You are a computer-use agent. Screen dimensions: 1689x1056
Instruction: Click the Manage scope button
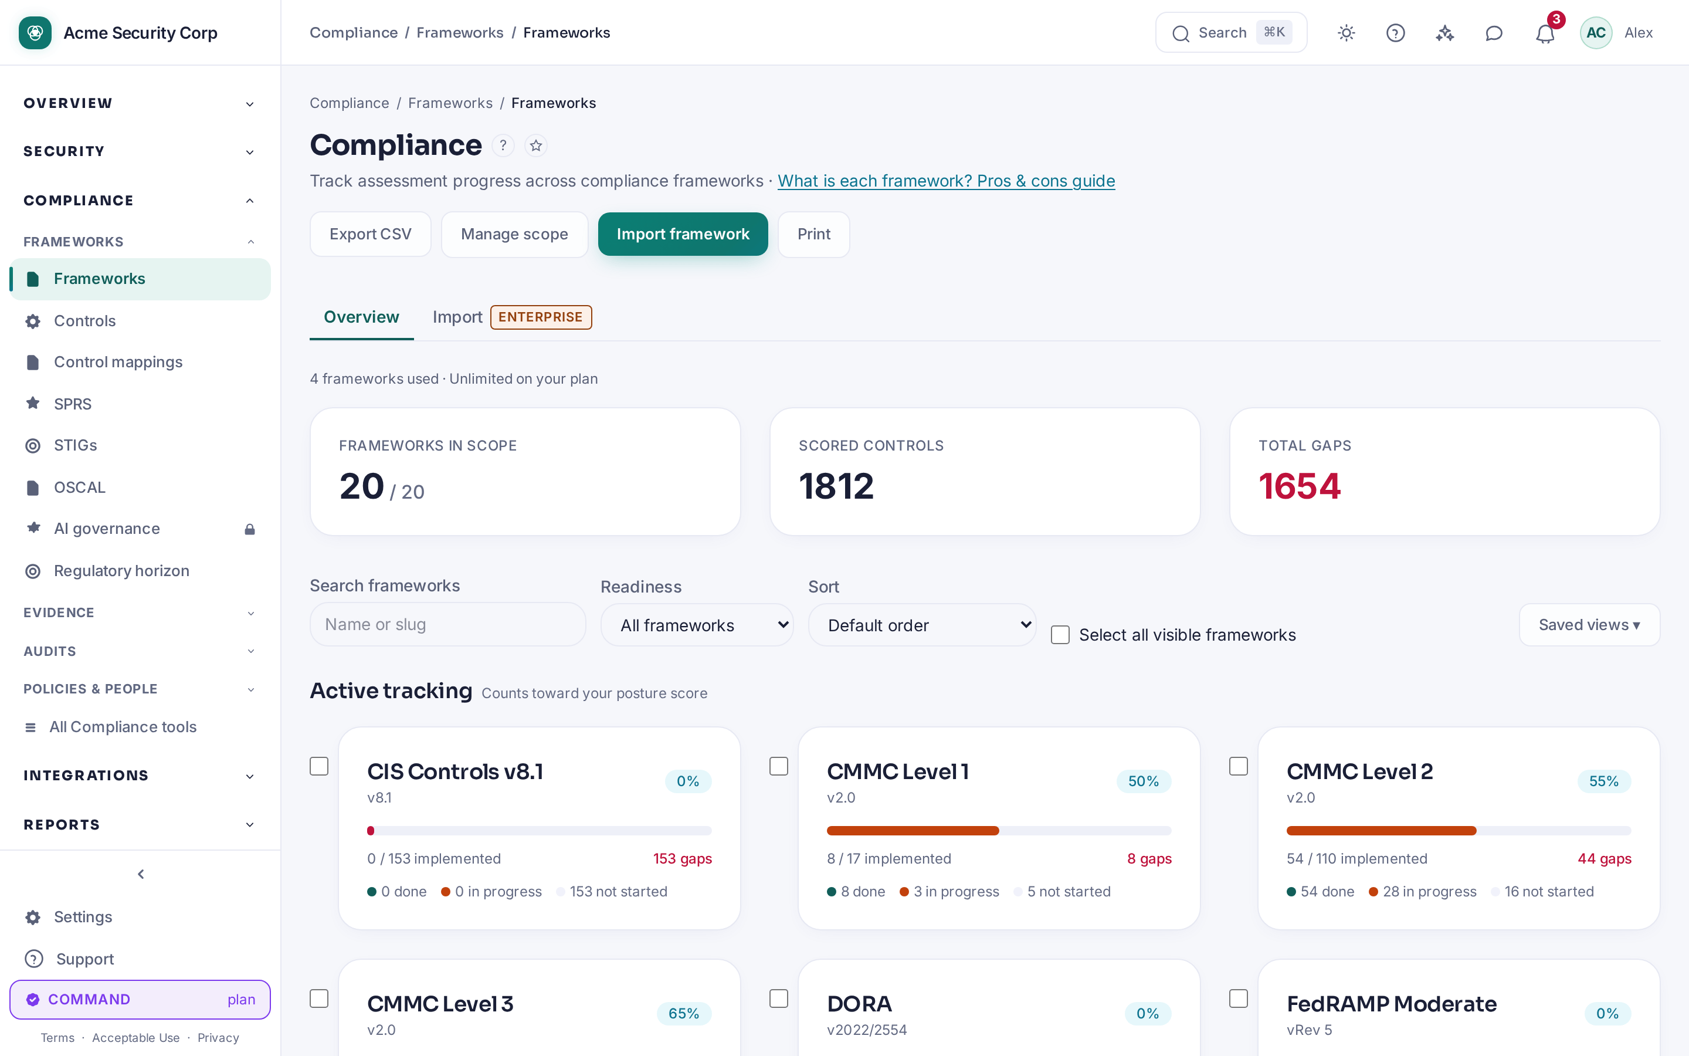pyautogui.click(x=514, y=234)
